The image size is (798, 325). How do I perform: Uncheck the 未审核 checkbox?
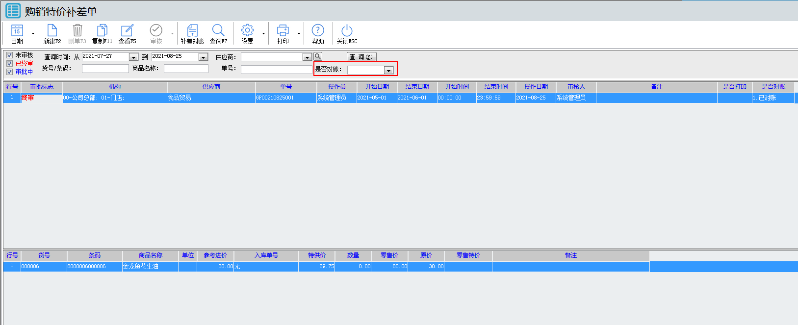[x=9, y=55]
